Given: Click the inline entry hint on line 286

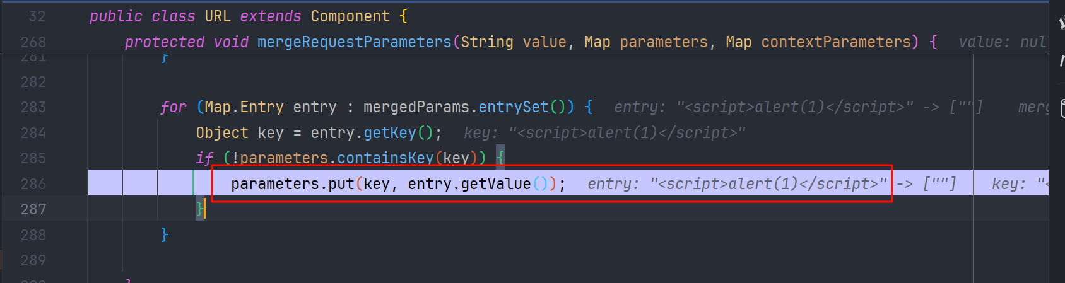Looking at the screenshot, I should pos(772,183).
